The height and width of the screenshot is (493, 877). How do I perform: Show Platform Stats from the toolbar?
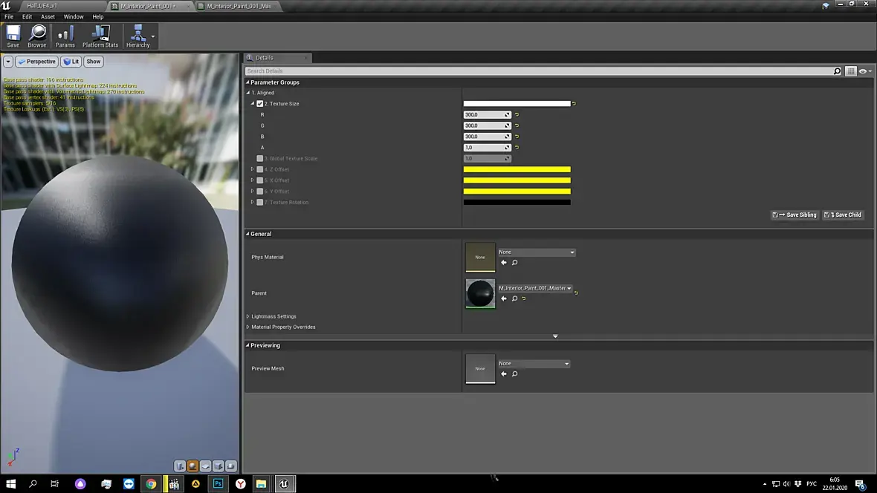tap(100, 36)
